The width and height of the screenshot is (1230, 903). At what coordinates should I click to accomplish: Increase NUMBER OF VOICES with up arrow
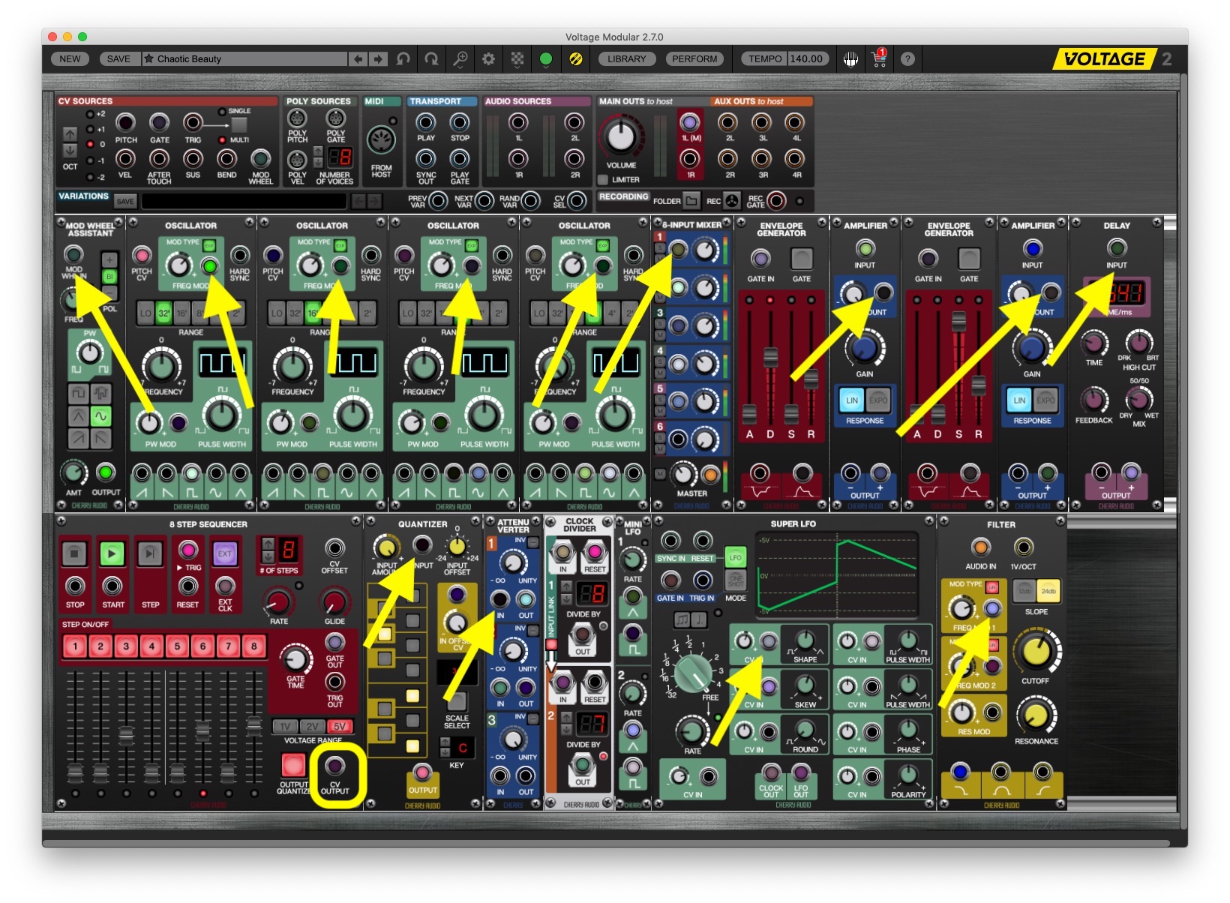point(318,151)
